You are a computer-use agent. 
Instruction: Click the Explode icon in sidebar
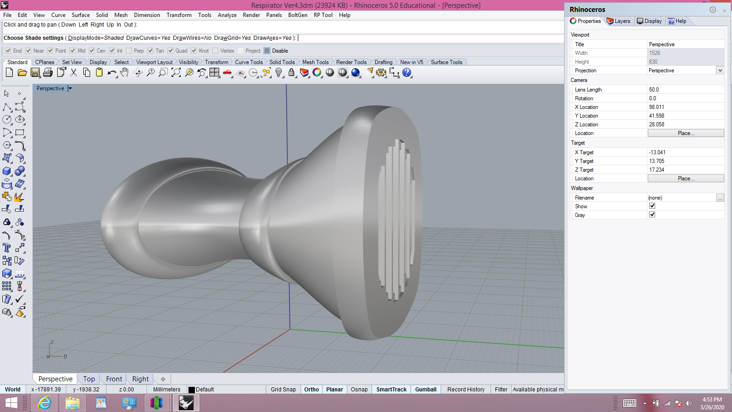point(20,196)
